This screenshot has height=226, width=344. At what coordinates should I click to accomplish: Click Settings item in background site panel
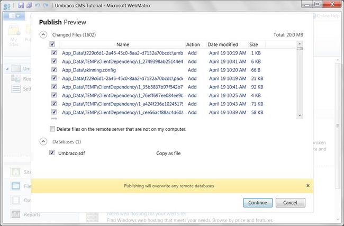(21, 88)
